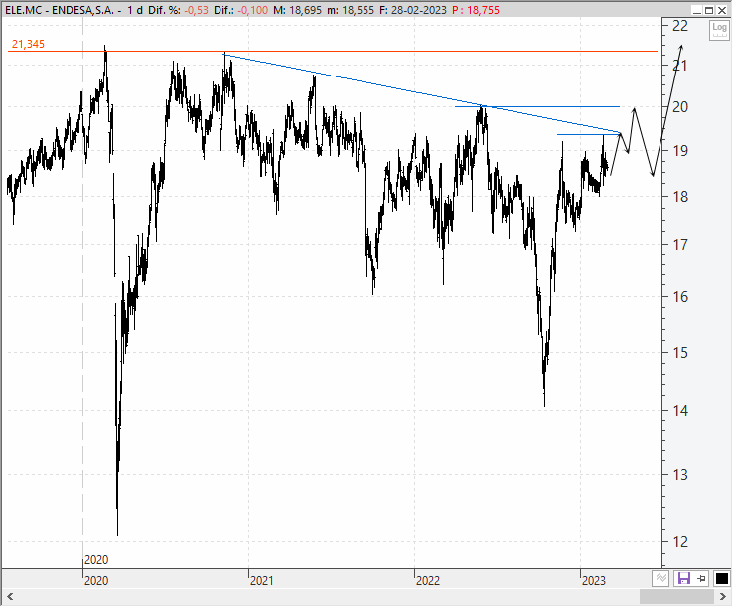Screen dimensions: 733x607
Task: Click the 'P: 18,755' price value
Action: (x=476, y=10)
